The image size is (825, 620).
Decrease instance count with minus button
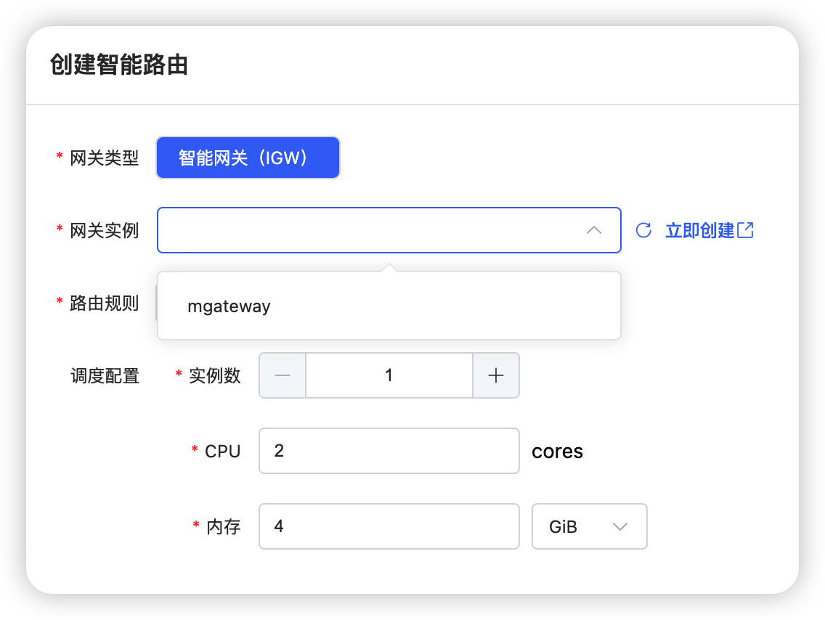click(x=283, y=375)
